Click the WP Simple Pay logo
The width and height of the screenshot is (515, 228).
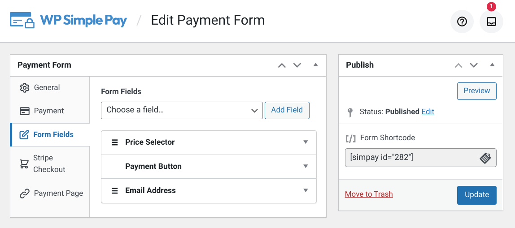pyautogui.click(x=69, y=20)
